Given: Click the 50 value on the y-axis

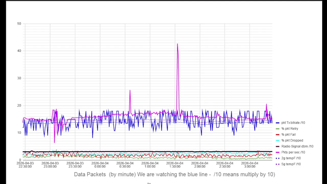Looking at the screenshot, I should (19, 24).
